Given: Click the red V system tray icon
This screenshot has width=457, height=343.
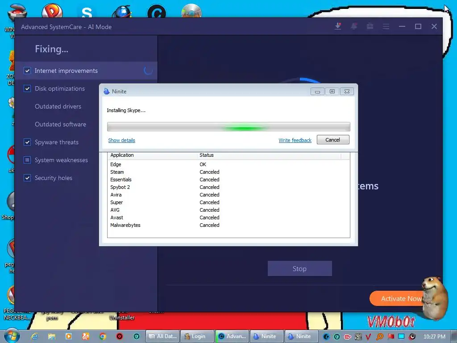Looking at the screenshot, I should click(x=368, y=337).
